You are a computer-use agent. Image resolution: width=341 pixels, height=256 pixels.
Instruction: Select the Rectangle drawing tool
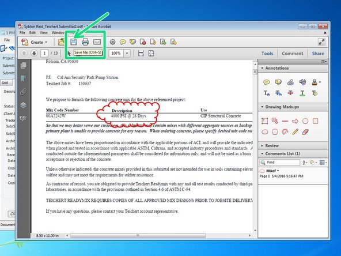pos(315,121)
